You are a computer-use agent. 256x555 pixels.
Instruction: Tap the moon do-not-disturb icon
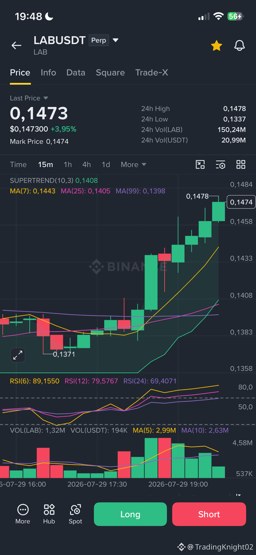click(49, 16)
